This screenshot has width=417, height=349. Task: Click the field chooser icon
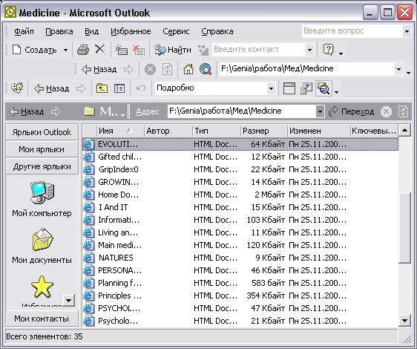324,88
